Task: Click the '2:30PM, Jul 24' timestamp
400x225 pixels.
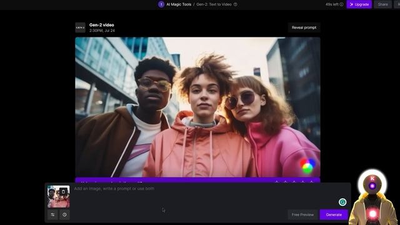Action: [x=102, y=31]
